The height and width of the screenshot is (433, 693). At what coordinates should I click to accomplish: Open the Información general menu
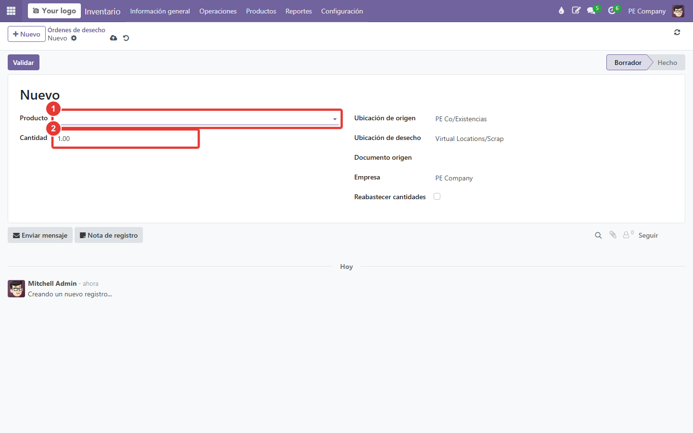click(160, 11)
